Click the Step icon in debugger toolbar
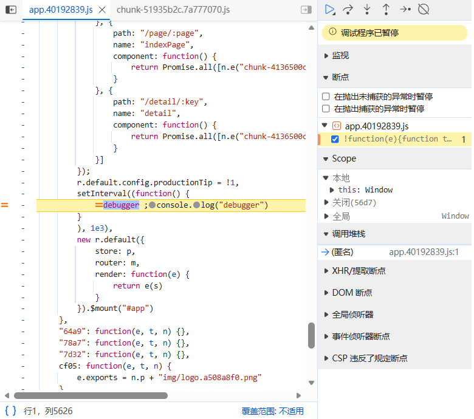This screenshot has height=419, width=474. pos(405,9)
